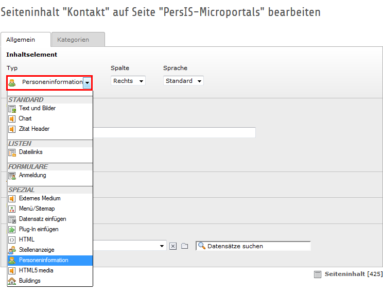
Task: Choose the Anmeldung form type
Action: click(32, 176)
